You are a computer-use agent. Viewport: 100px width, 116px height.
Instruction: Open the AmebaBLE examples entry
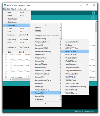[x=46, y=45]
